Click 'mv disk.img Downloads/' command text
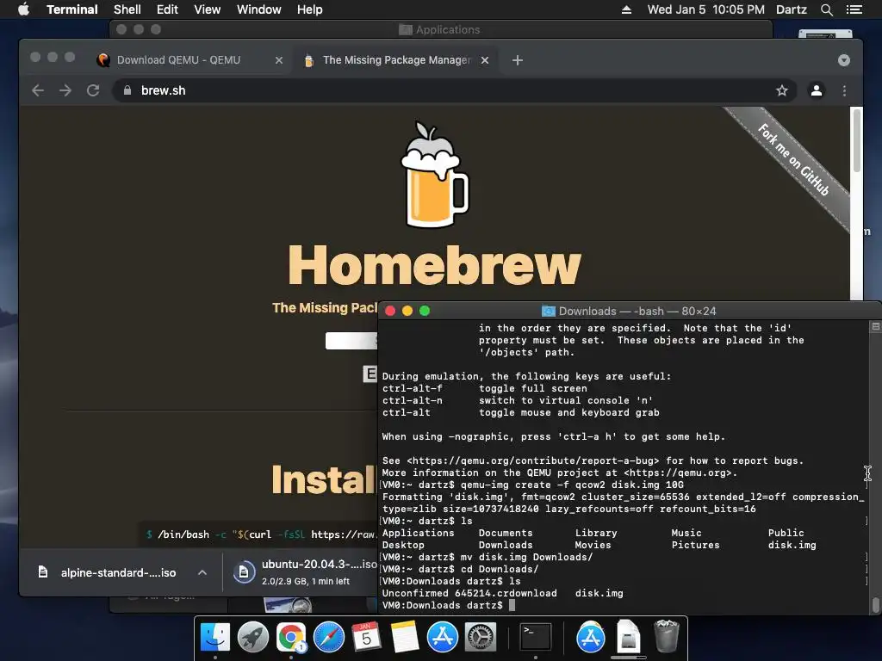This screenshot has height=661, width=882. coord(526,557)
